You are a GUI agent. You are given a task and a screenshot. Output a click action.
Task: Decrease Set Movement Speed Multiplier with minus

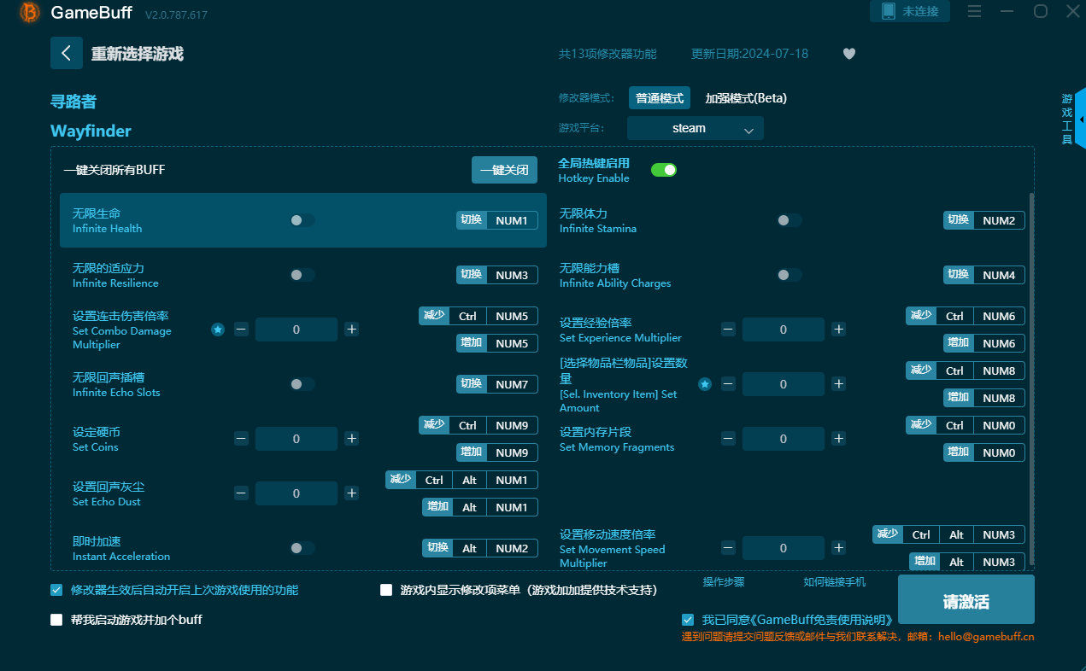click(728, 548)
